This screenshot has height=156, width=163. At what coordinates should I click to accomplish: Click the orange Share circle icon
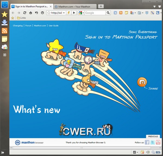[x=142, y=82]
